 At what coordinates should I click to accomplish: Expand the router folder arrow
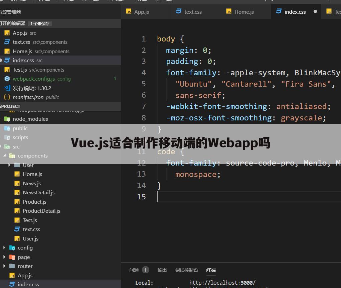coord(4,266)
